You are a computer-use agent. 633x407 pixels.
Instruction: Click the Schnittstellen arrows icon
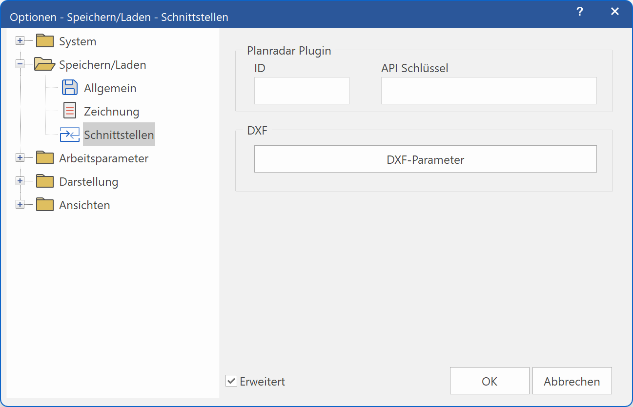pyautogui.click(x=70, y=135)
